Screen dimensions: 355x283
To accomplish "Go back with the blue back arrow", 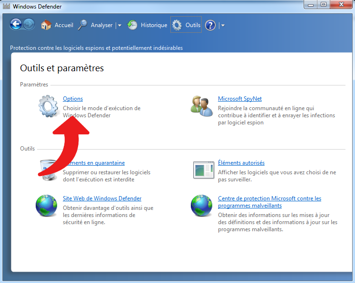I will 16,24.
